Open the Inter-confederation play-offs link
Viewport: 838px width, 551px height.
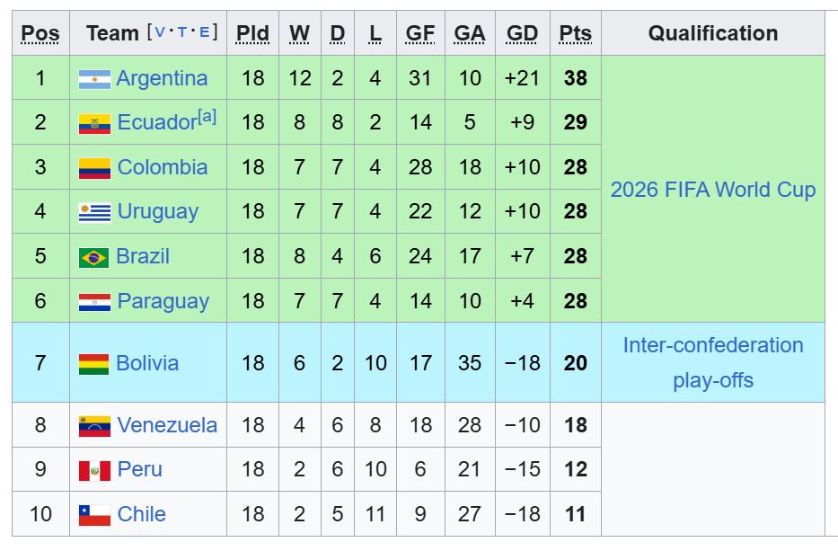click(x=712, y=362)
